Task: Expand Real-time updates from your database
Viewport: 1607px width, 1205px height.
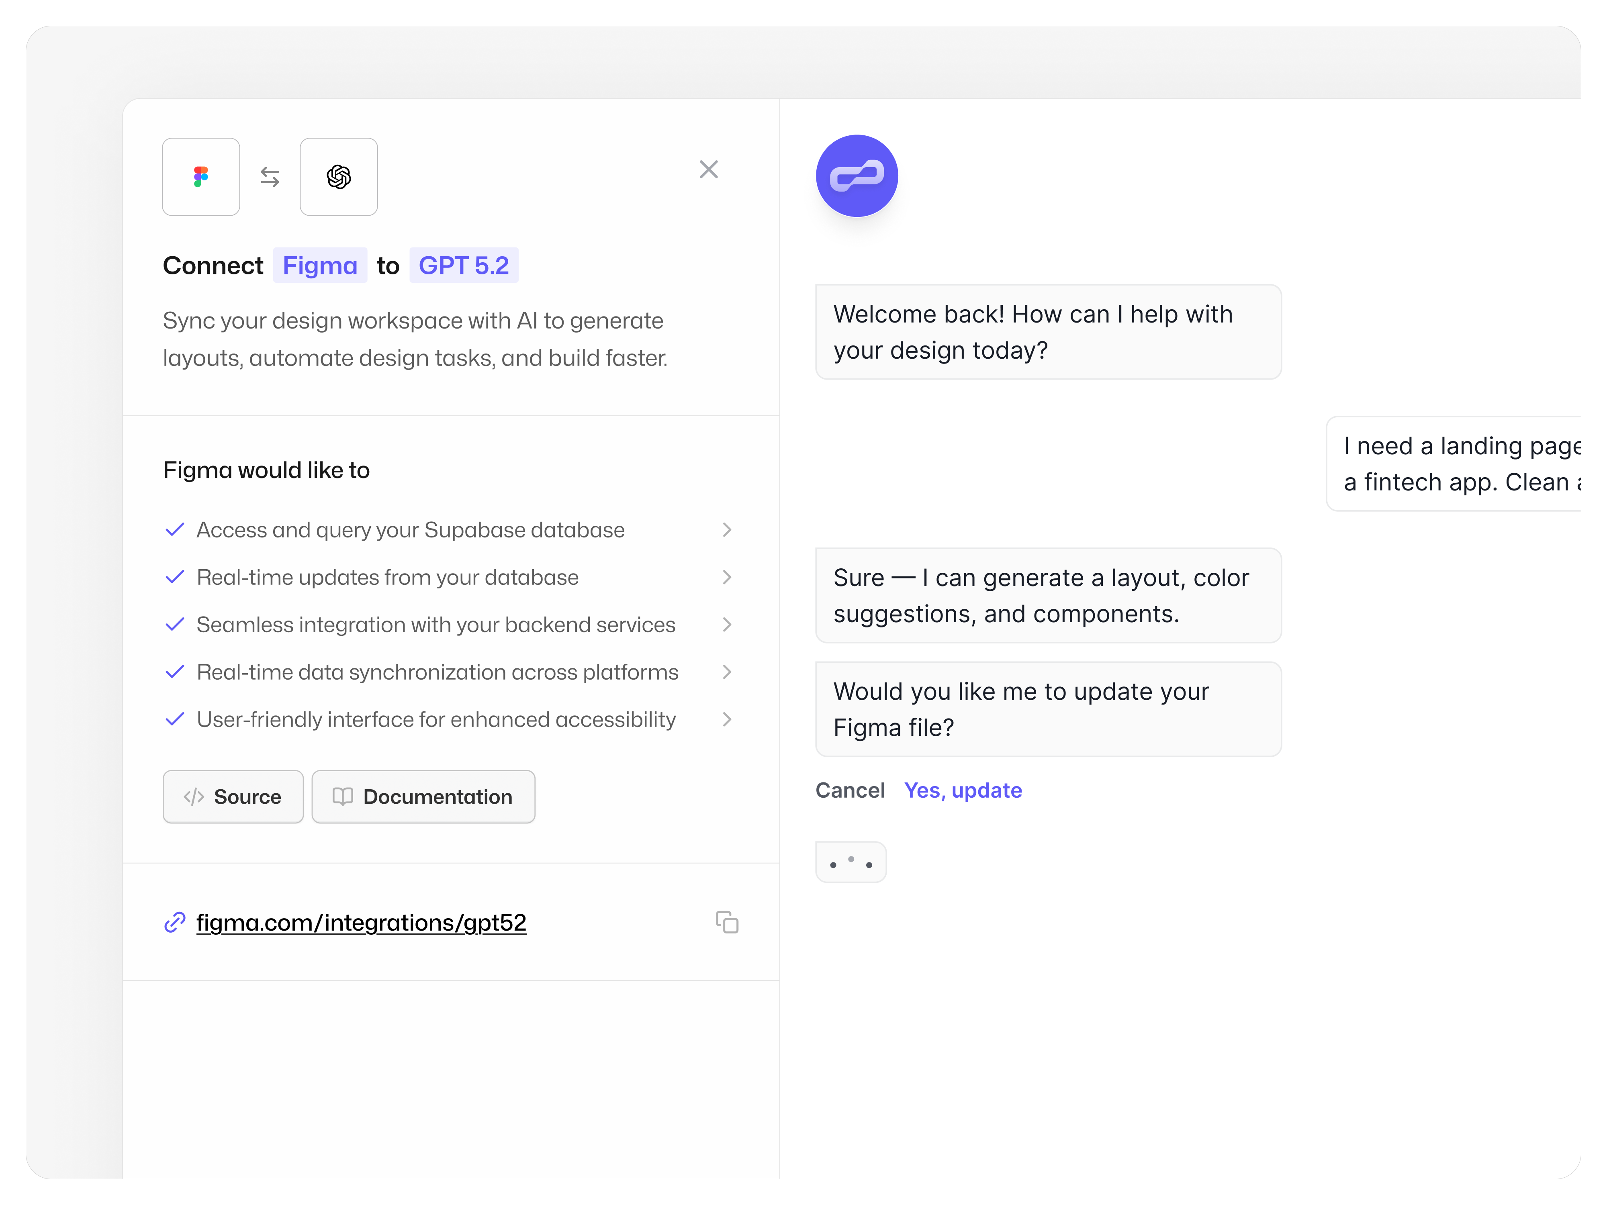Action: [x=726, y=578]
